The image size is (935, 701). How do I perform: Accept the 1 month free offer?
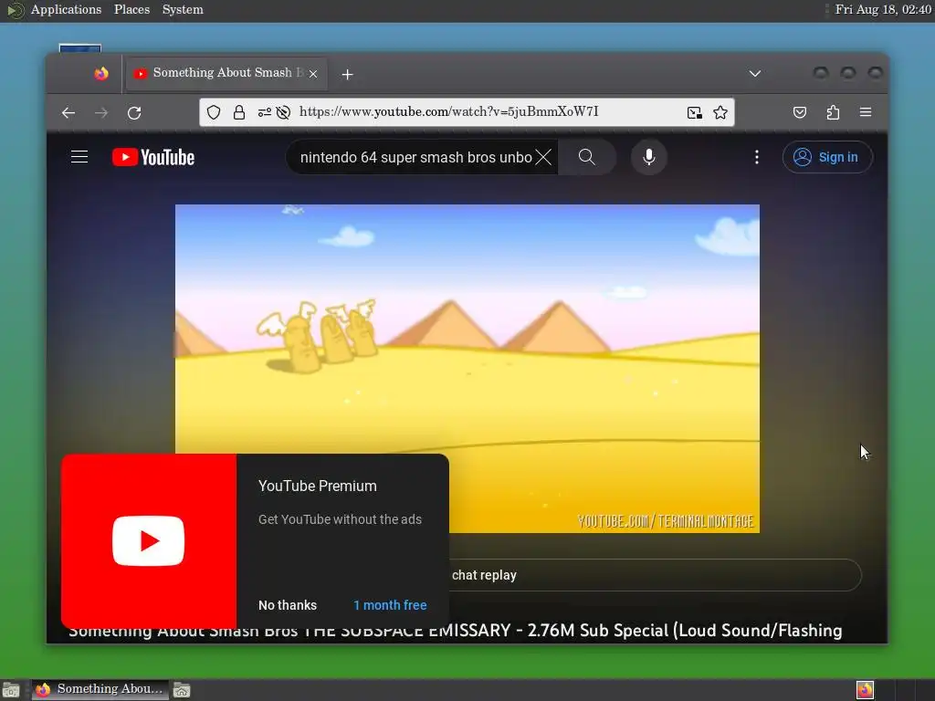(x=390, y=605)
